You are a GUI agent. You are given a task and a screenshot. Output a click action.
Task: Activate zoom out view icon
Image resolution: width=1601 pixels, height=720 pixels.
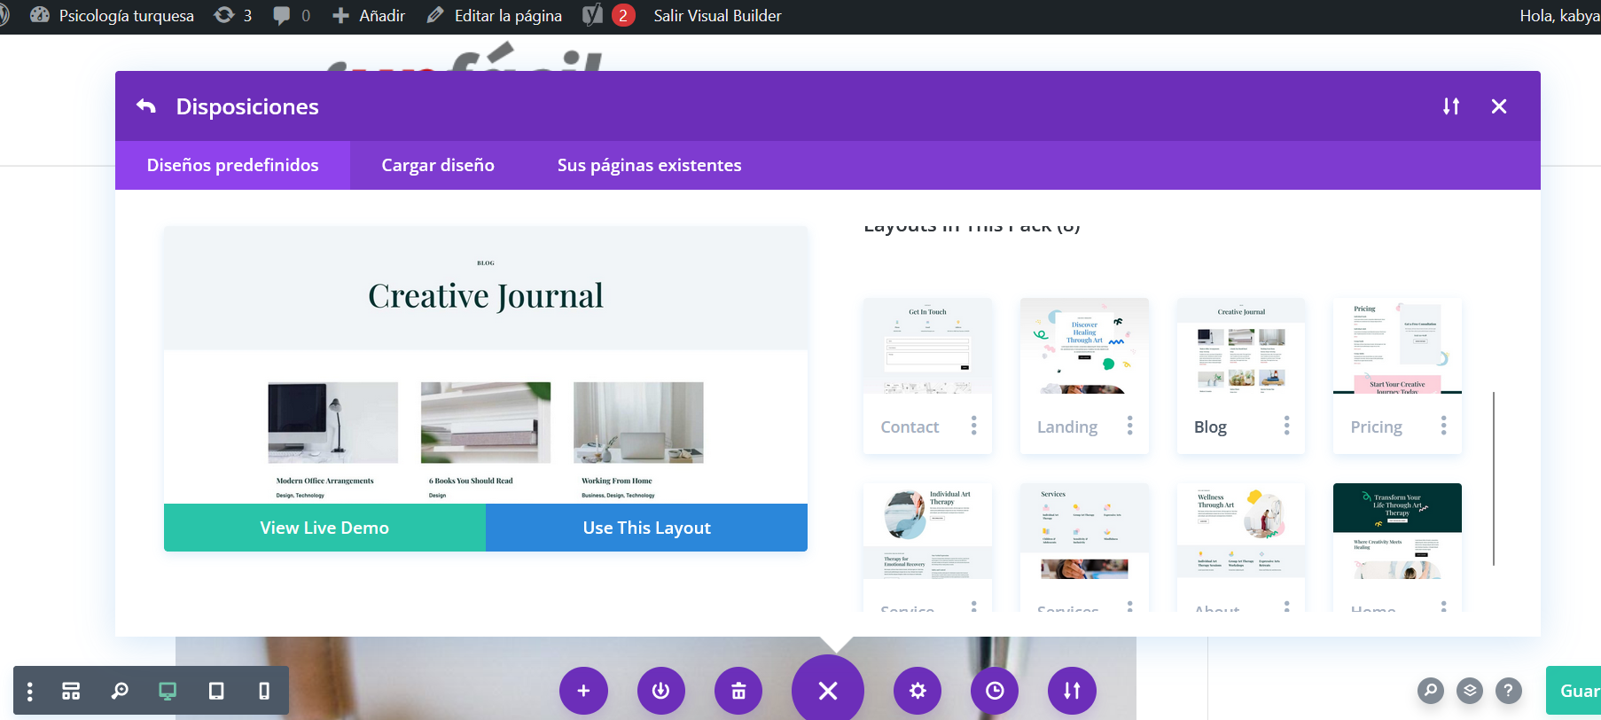tap(119, 691)
